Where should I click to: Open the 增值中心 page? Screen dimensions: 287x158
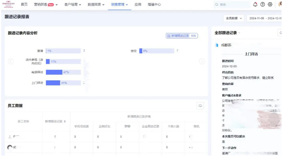[x=155, y=4]
